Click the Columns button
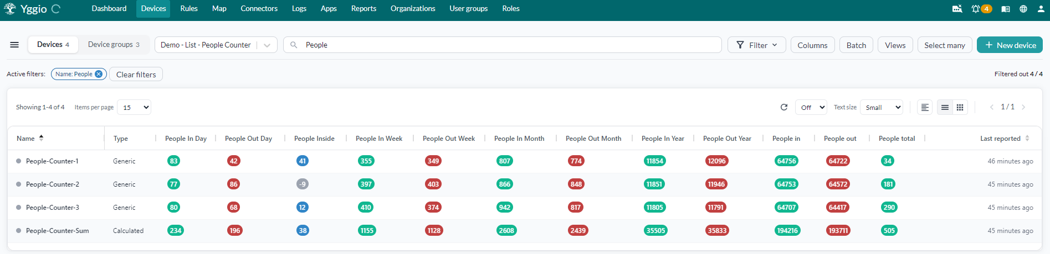 (x=812, y=45)
